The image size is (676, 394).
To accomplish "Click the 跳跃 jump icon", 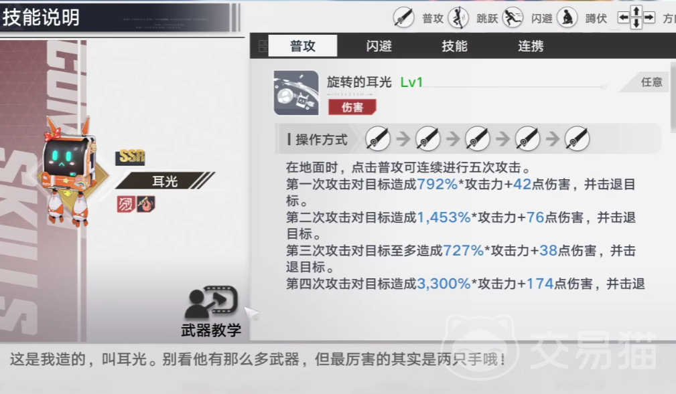I will [x=458, y=18].
